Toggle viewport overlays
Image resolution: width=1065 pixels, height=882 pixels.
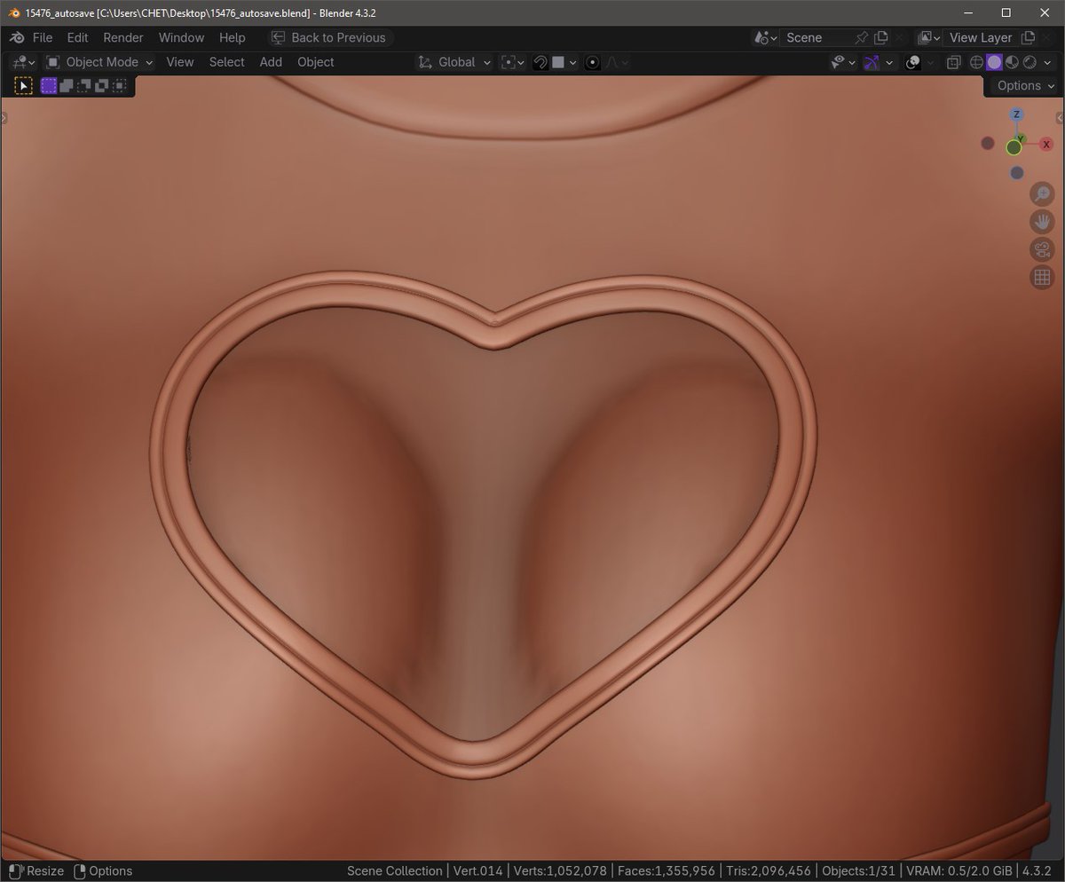click(x=912, y=62)
